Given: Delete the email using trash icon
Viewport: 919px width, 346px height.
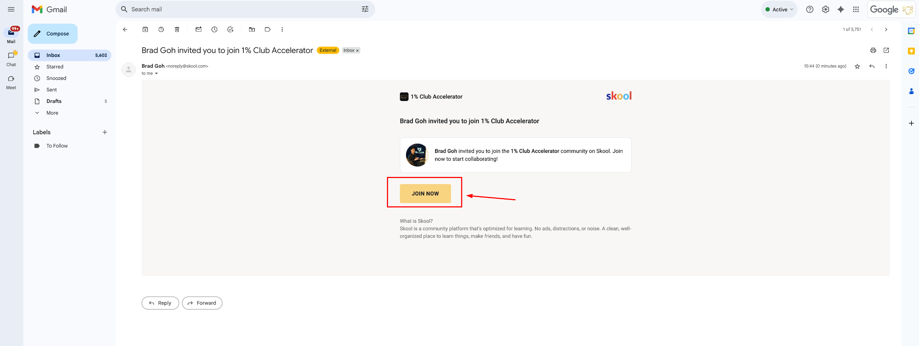Looking at the screenshot, I should (177, 29).
